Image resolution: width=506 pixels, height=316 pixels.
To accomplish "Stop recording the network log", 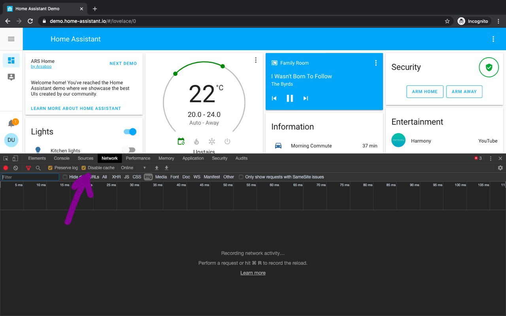I will pos(6,168).
